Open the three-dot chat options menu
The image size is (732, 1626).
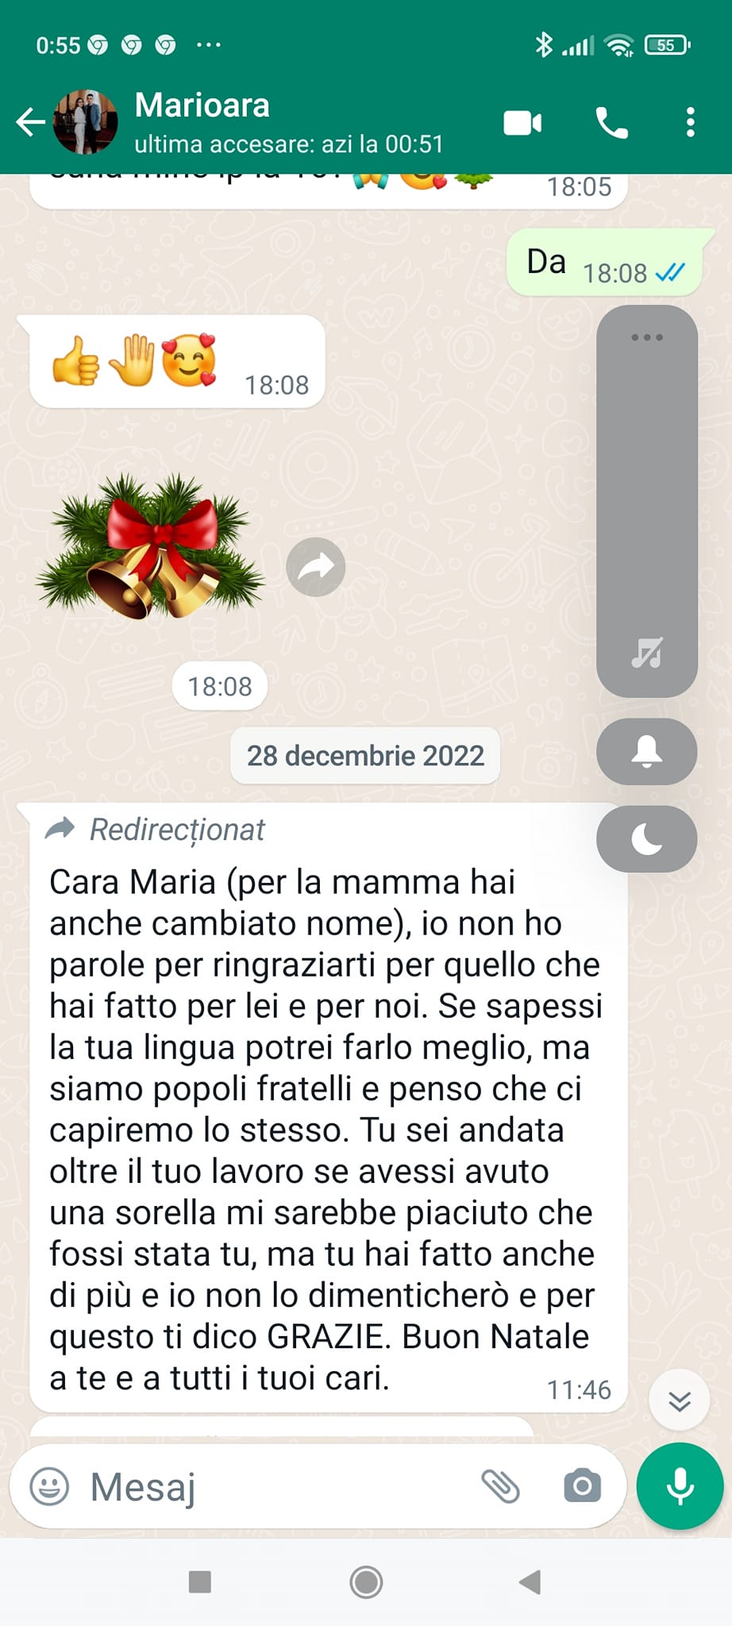click(690, 122)
